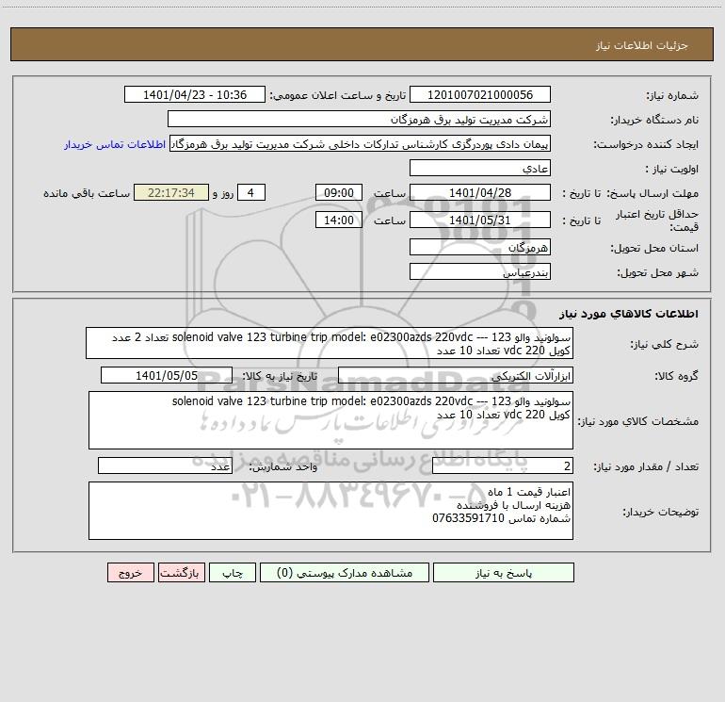The image size is (725, 702).
Task: Select price validity time 14:00
Action: [338, 220]
